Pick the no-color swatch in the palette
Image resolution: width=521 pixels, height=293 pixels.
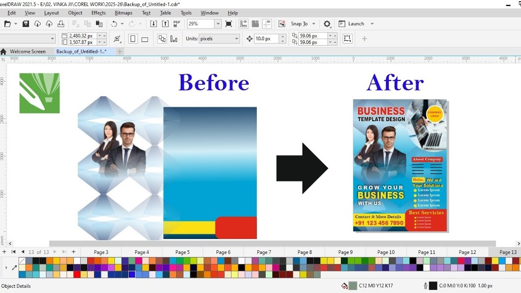[22, 260]
